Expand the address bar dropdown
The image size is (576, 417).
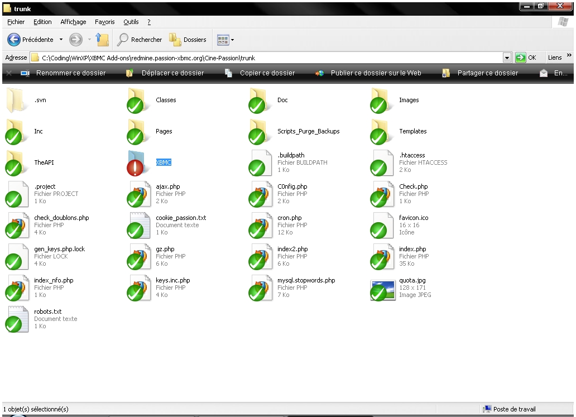(x=507, y=57)
